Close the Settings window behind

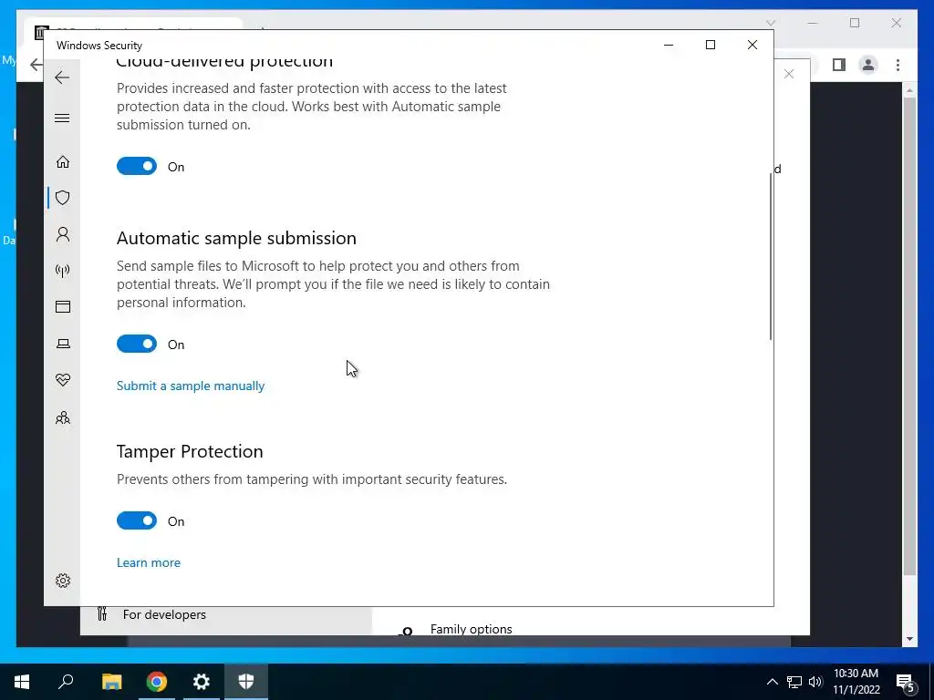click(789, 74)
